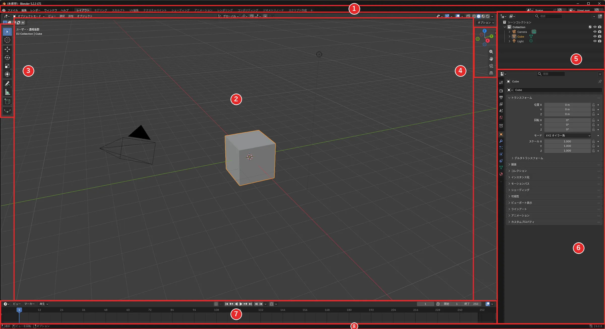Click the zoom magnifier viewport icon
Image resolution: width=605 pixels, height=329 pixels.
click(x=491, y=52)
